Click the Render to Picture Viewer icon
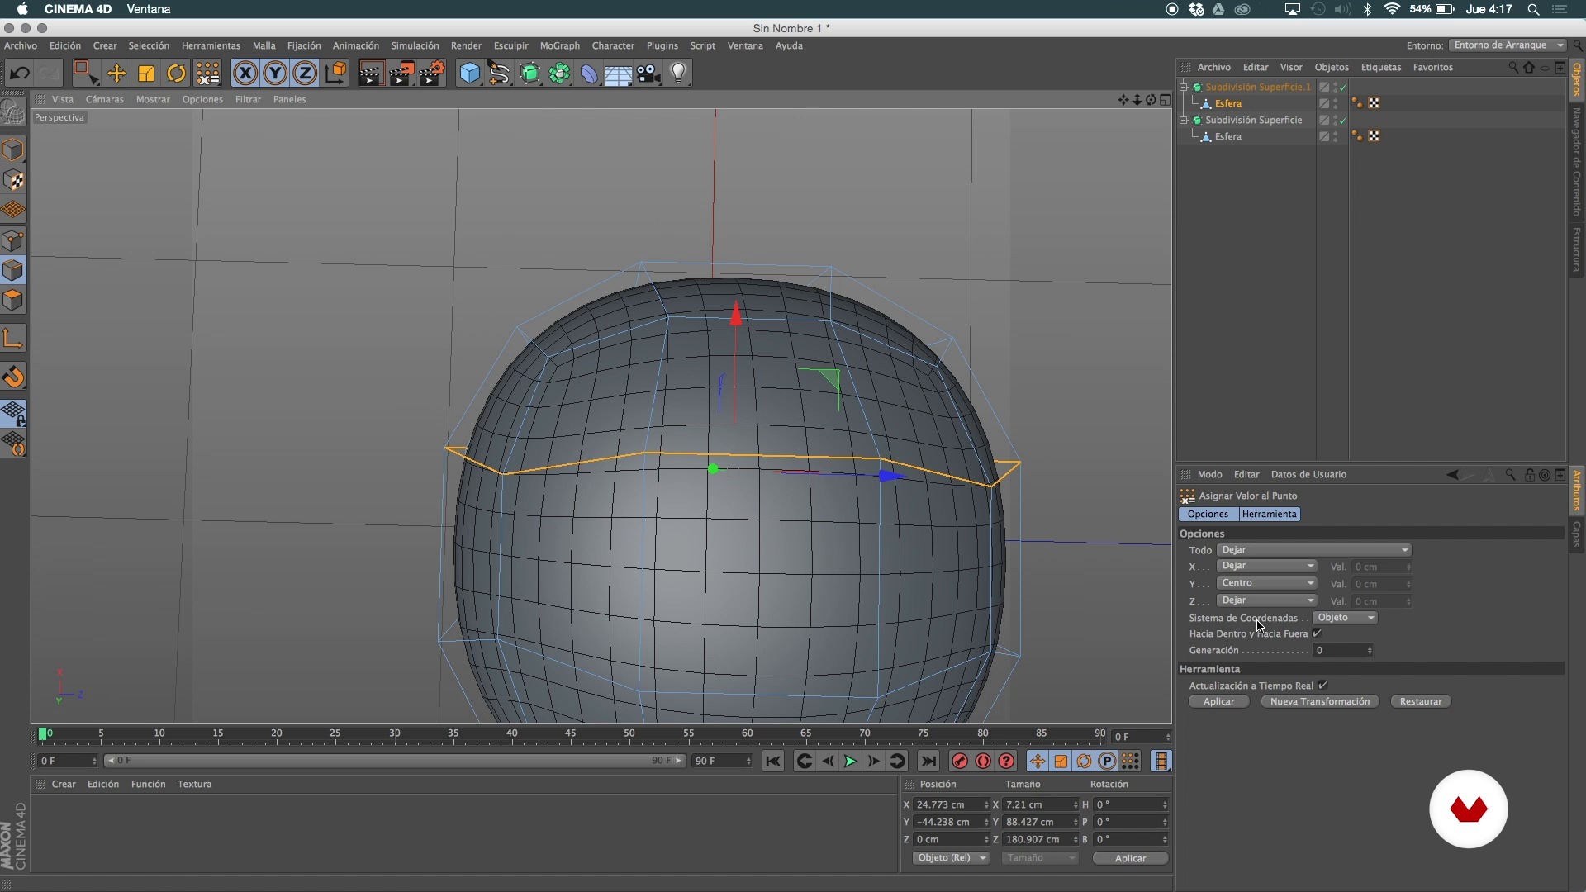 (401, 74)
